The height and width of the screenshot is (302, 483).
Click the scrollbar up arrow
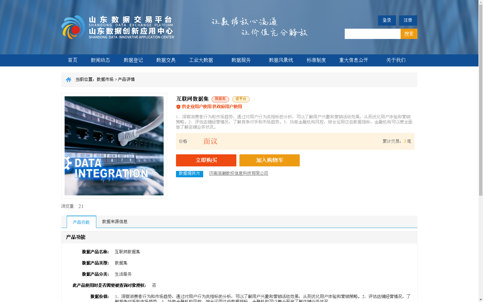pos(481,2)
